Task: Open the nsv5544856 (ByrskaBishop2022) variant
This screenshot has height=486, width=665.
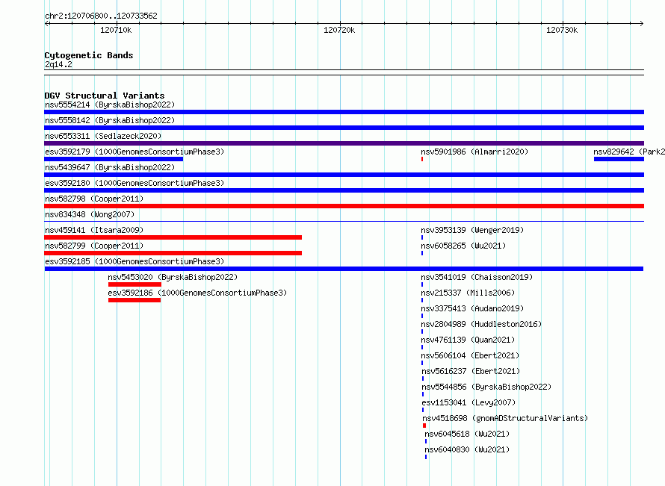Action: pyautogui.click(x=486, y=387)
